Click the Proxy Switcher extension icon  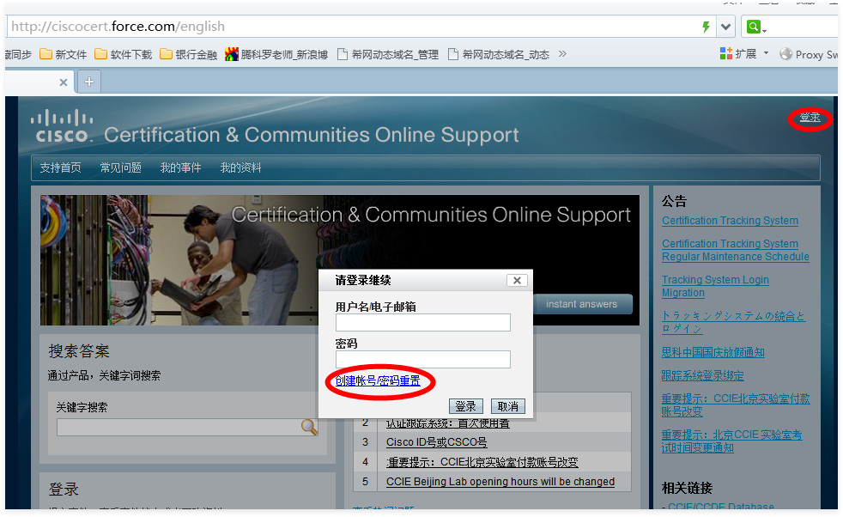(x=786, y=54)
